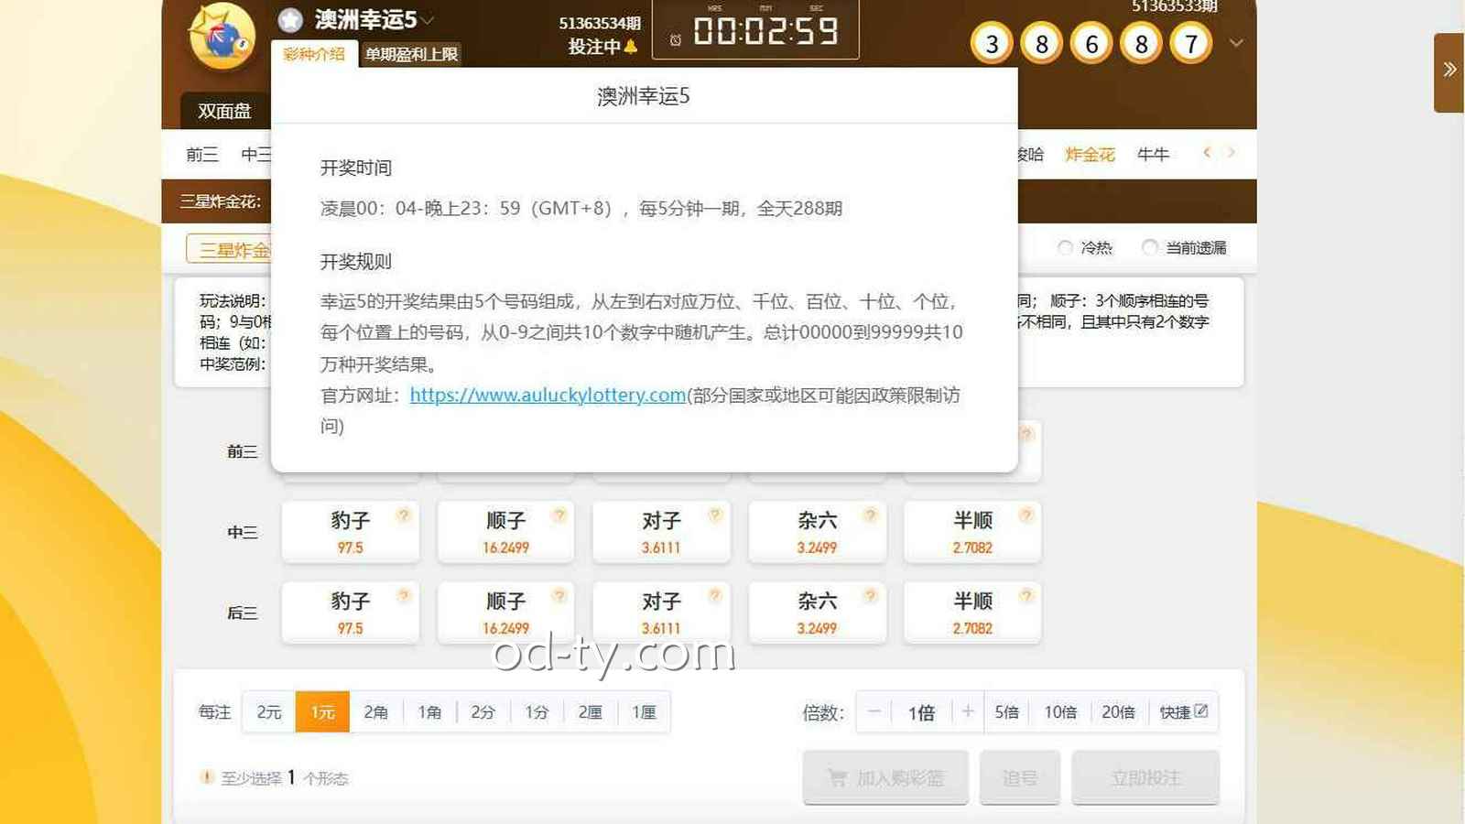Show more play categories with right arrow

point(1232,153)
